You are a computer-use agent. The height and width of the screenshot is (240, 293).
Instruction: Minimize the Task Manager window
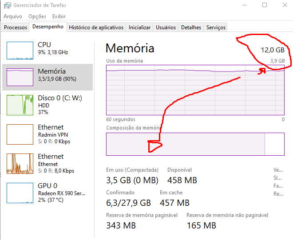(245, 5)
